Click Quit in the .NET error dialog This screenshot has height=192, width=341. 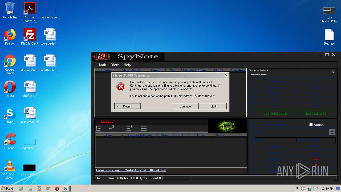point(213,106)
